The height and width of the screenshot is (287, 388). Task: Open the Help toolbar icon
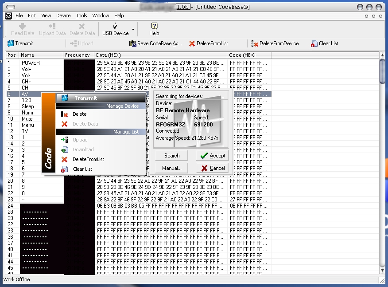tap(154, 26)
